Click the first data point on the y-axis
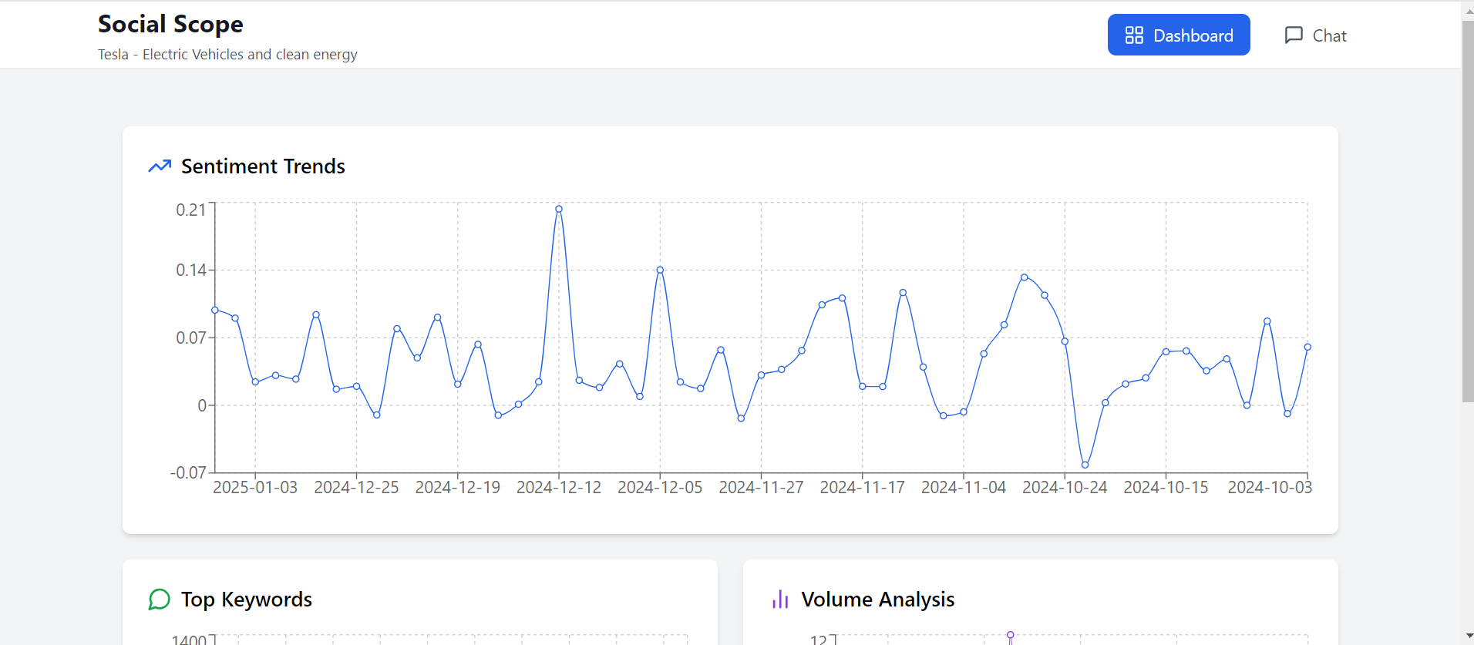Screen dimensions: 1474x645 tap(215, 310)
